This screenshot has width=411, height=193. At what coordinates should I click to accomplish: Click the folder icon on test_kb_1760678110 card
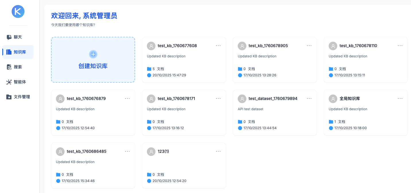point(331,69)
